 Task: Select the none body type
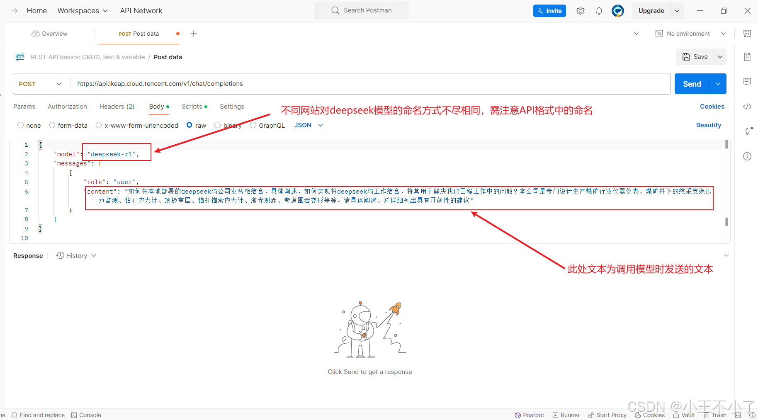pos(21,125)
